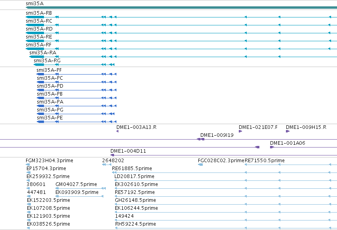Select EST EK302610.5prime label
Viewport: 337px width, 230px height.
[137, 184]
